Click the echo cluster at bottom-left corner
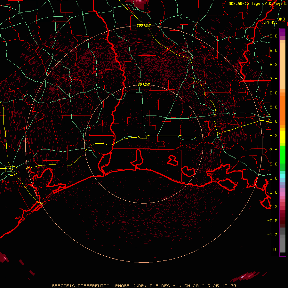The height and width of the screenshot is (288, 288). (x=4, y=258)
